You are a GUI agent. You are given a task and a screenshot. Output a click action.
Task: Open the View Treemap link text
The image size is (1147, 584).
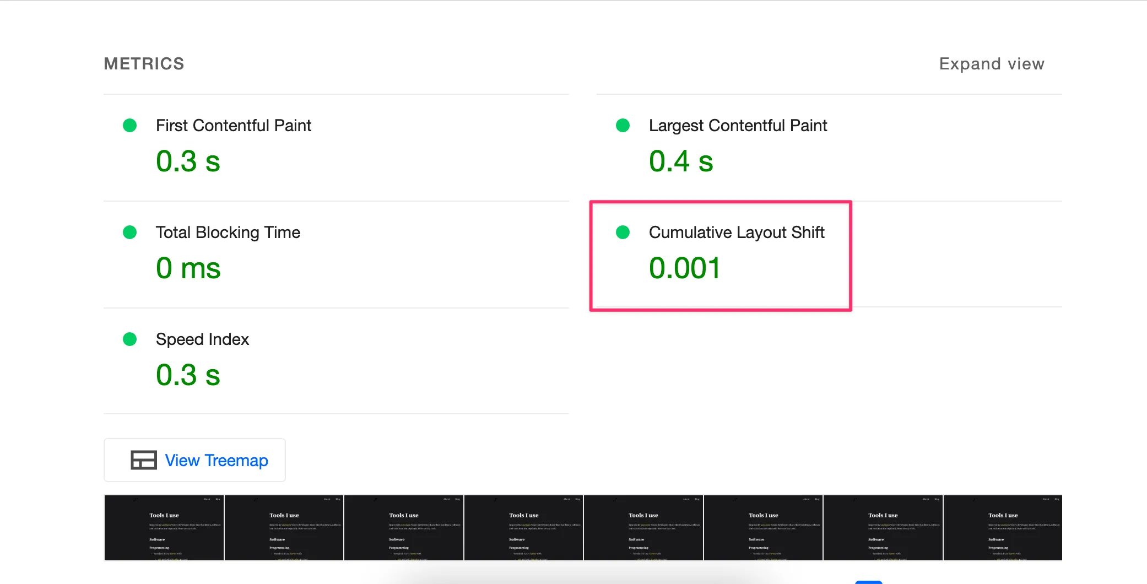click(x=217, y=460)
